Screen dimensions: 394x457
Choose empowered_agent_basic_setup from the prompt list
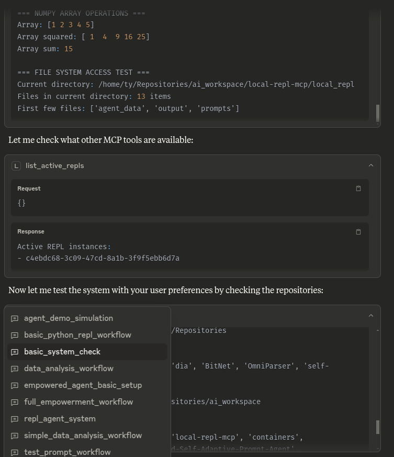click(x=83, y=385)
